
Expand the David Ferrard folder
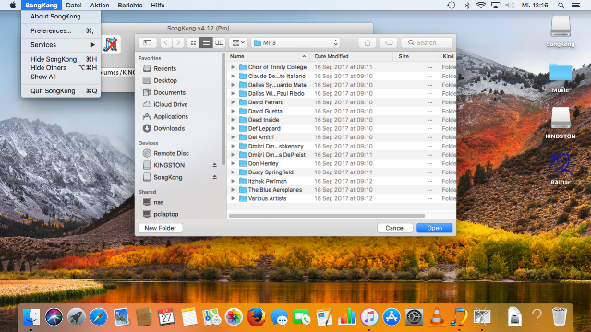pos(233,102)
